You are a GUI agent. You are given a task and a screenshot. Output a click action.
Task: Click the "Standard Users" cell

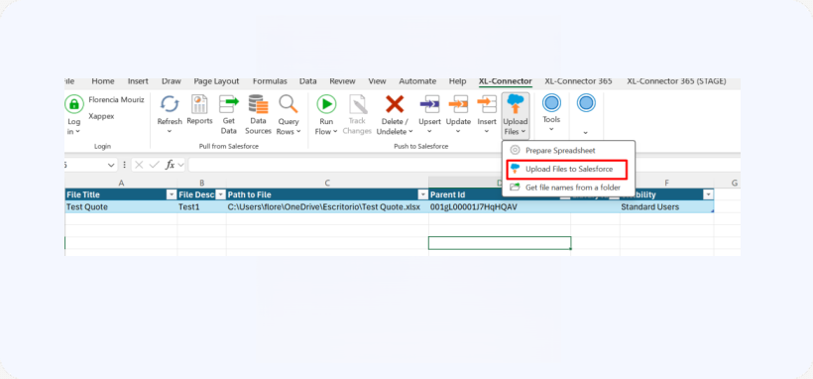point(667,207)
